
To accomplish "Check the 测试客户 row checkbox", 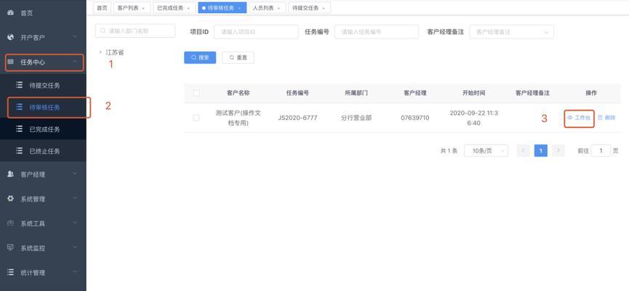I will (x=196, y=118).
